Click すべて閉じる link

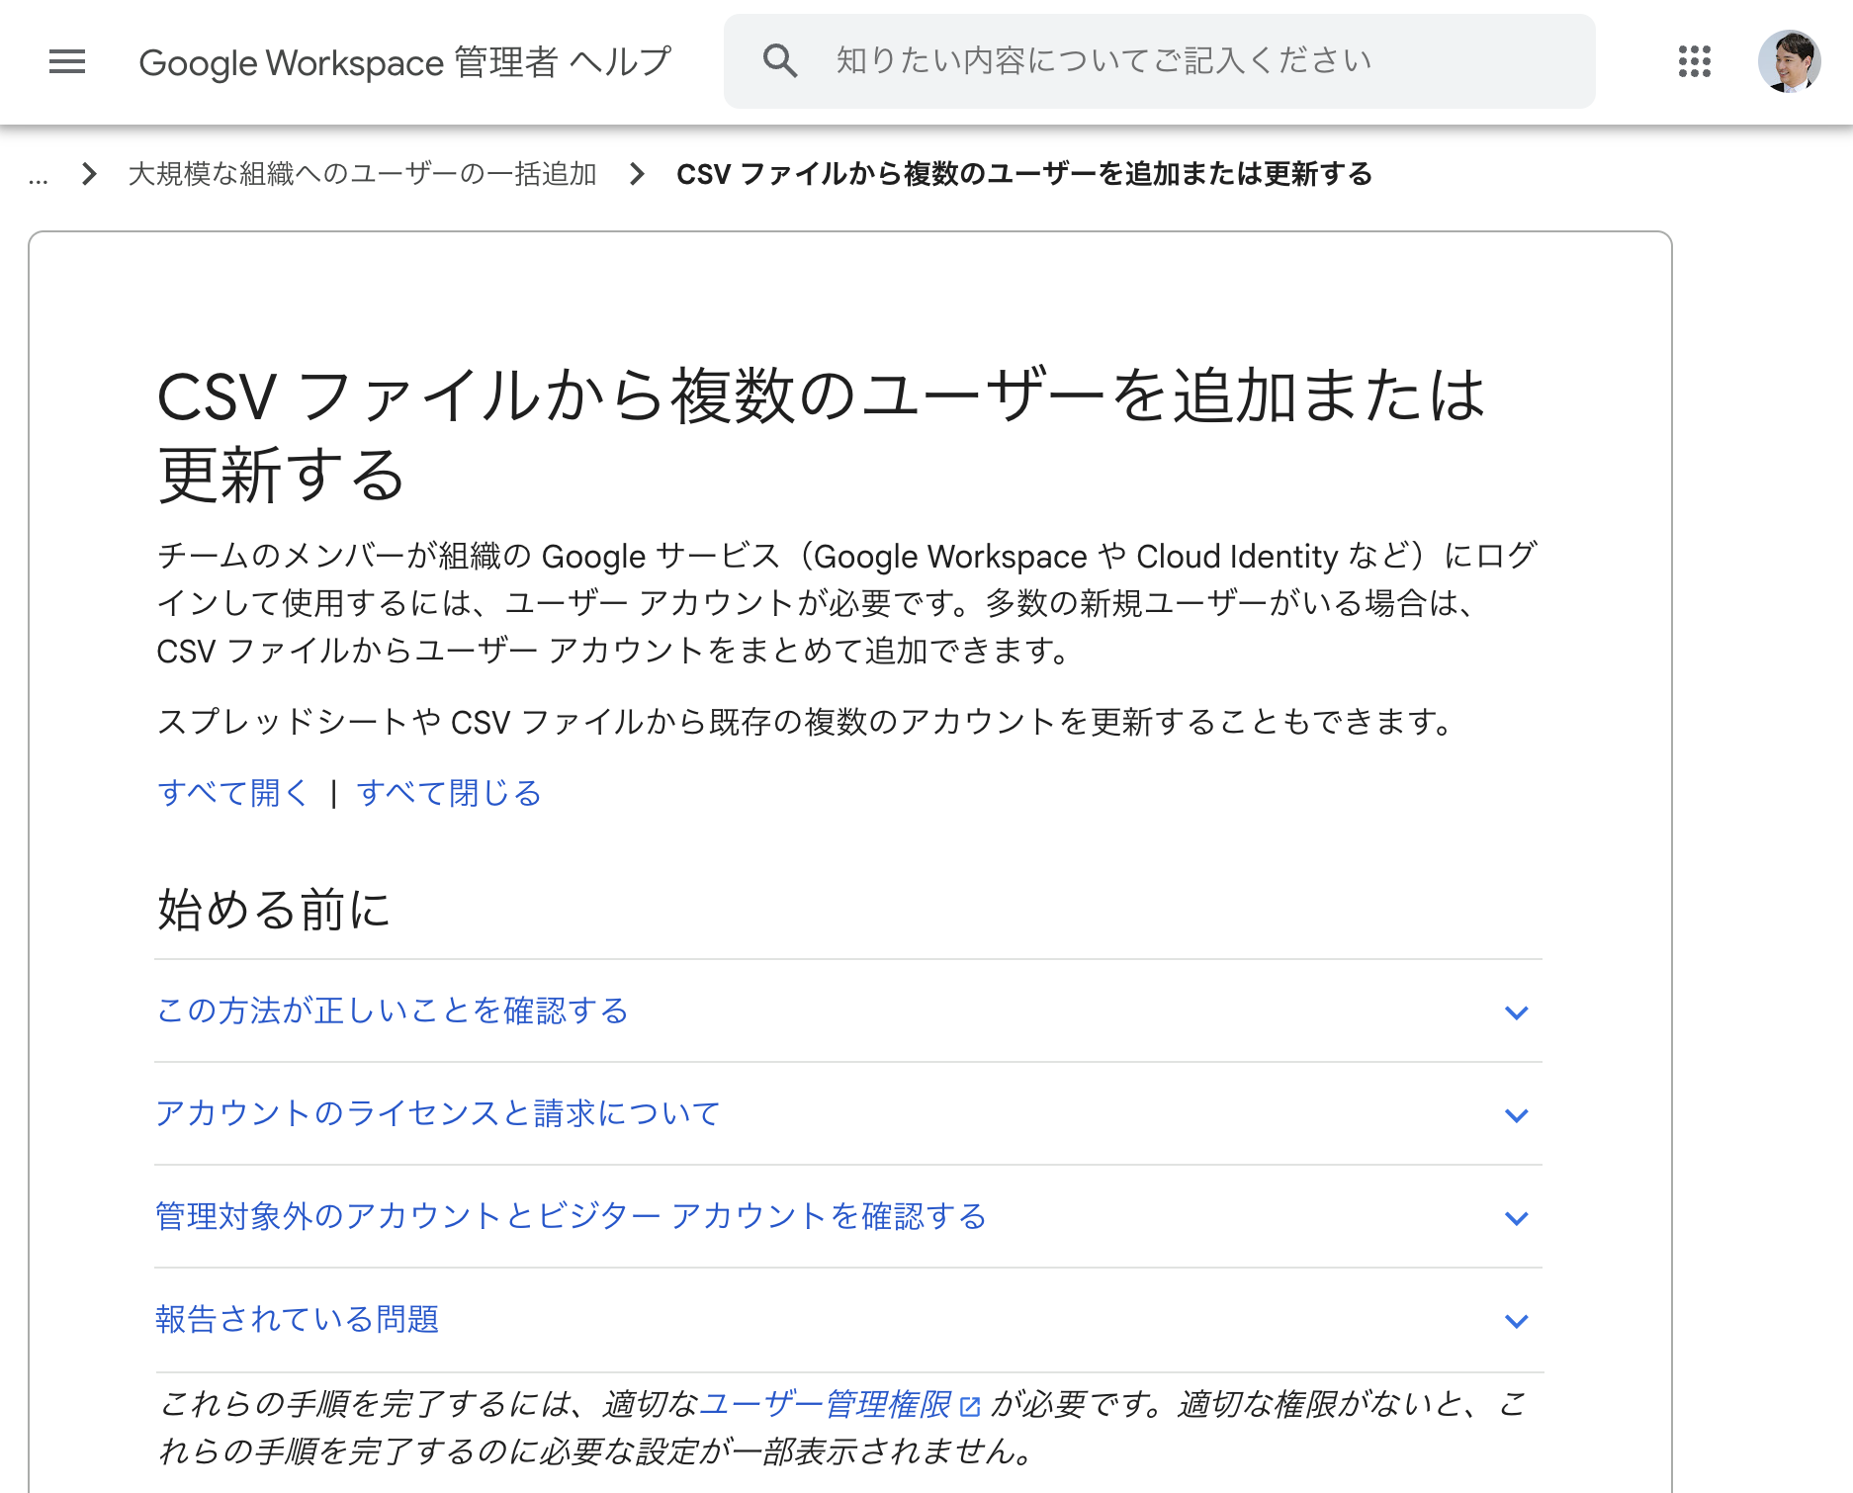(x=450, y=793)
